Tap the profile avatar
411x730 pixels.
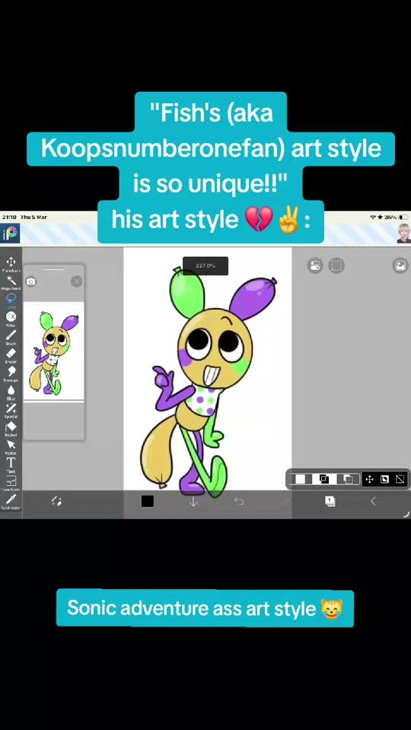(x=403, y=233)
